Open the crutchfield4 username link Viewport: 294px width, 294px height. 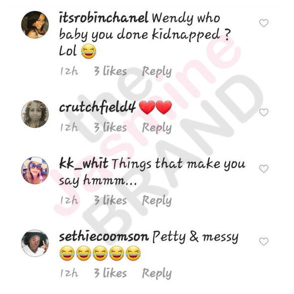[97, 107]
